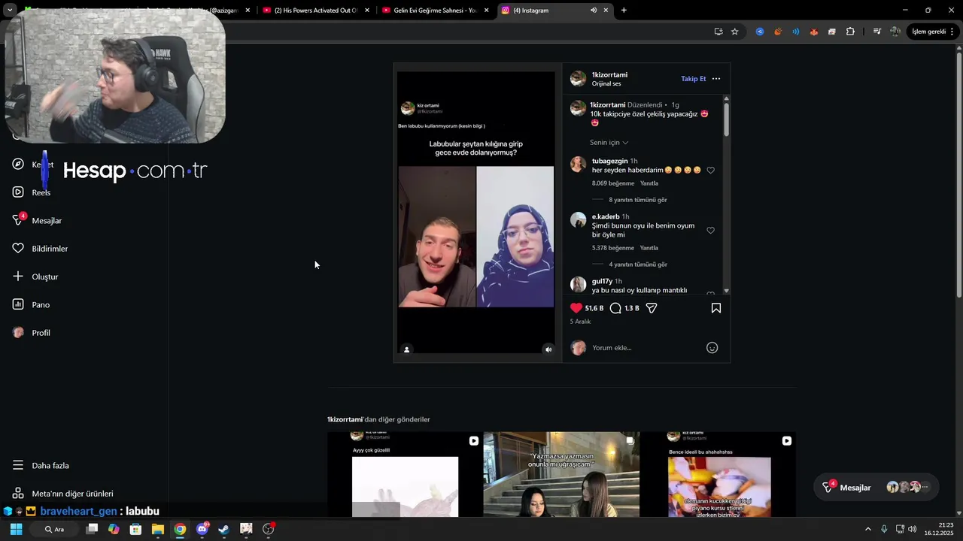This screenshot has width=963, height=541.
Task: Open Discord from the taskbar
Action: [x=202, y=529]
